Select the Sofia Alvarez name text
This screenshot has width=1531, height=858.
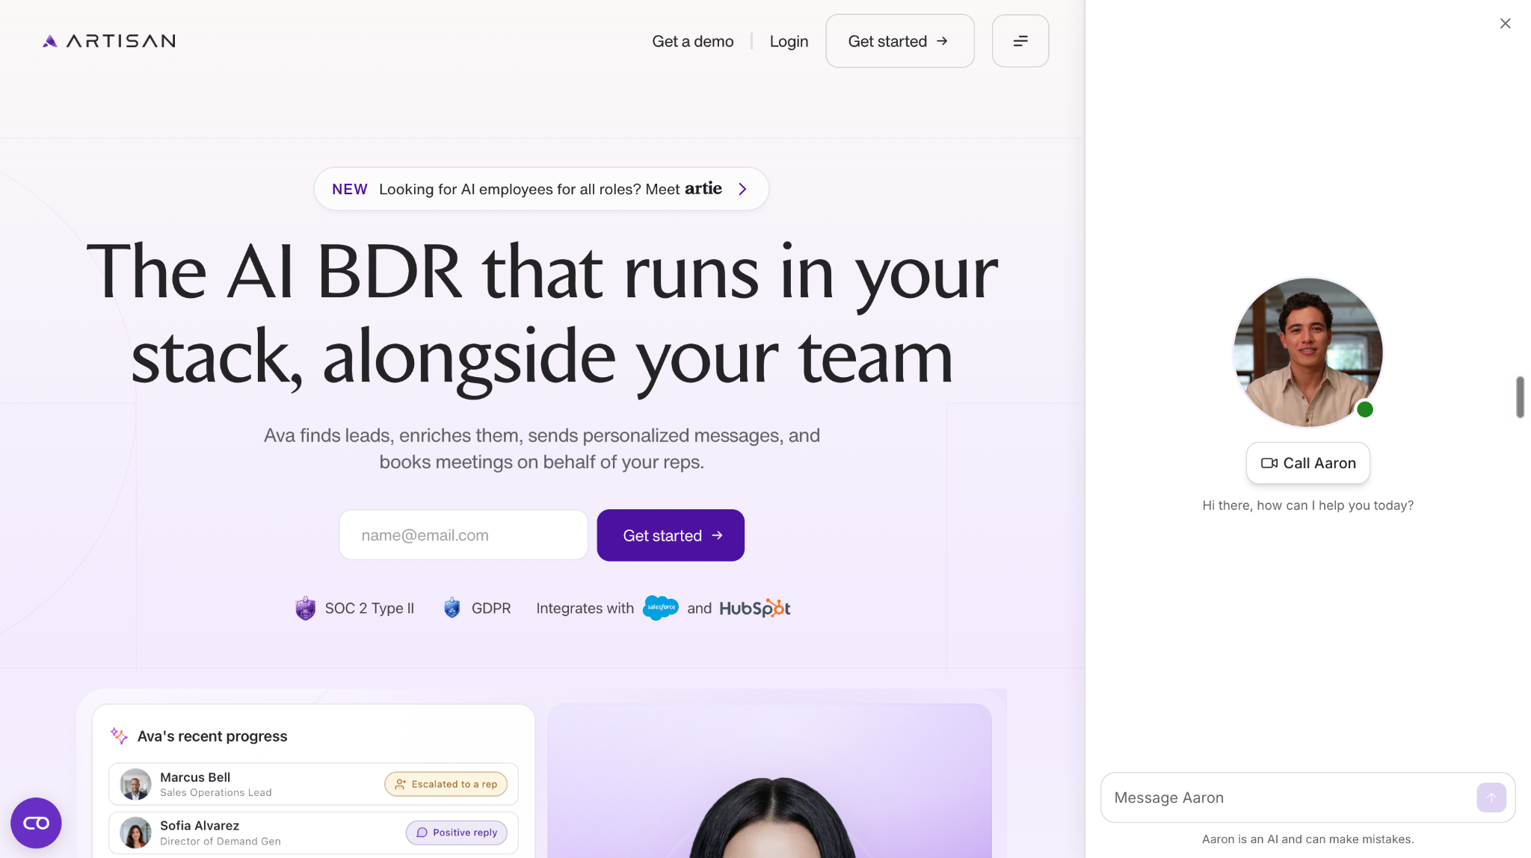(200, 825)
